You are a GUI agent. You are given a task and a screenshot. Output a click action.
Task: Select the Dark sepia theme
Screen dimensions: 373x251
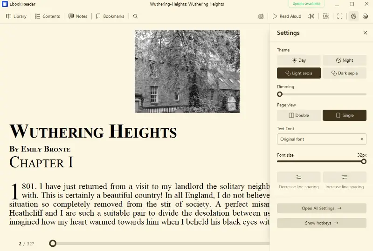344,73
